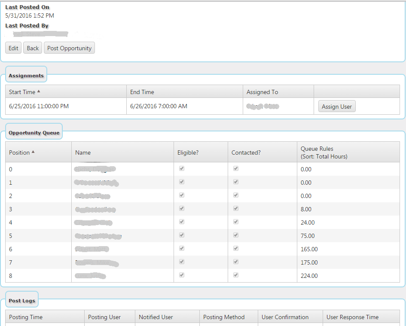The height and width of the screenshot is (326, 406).
Task: Click the 8.00 total hours value
Action: [306, 209]
